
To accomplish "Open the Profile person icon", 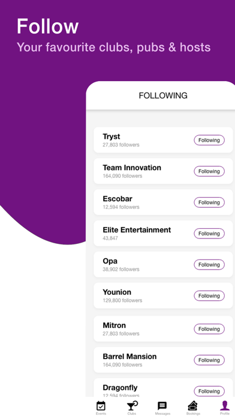I will click(225, 406).
